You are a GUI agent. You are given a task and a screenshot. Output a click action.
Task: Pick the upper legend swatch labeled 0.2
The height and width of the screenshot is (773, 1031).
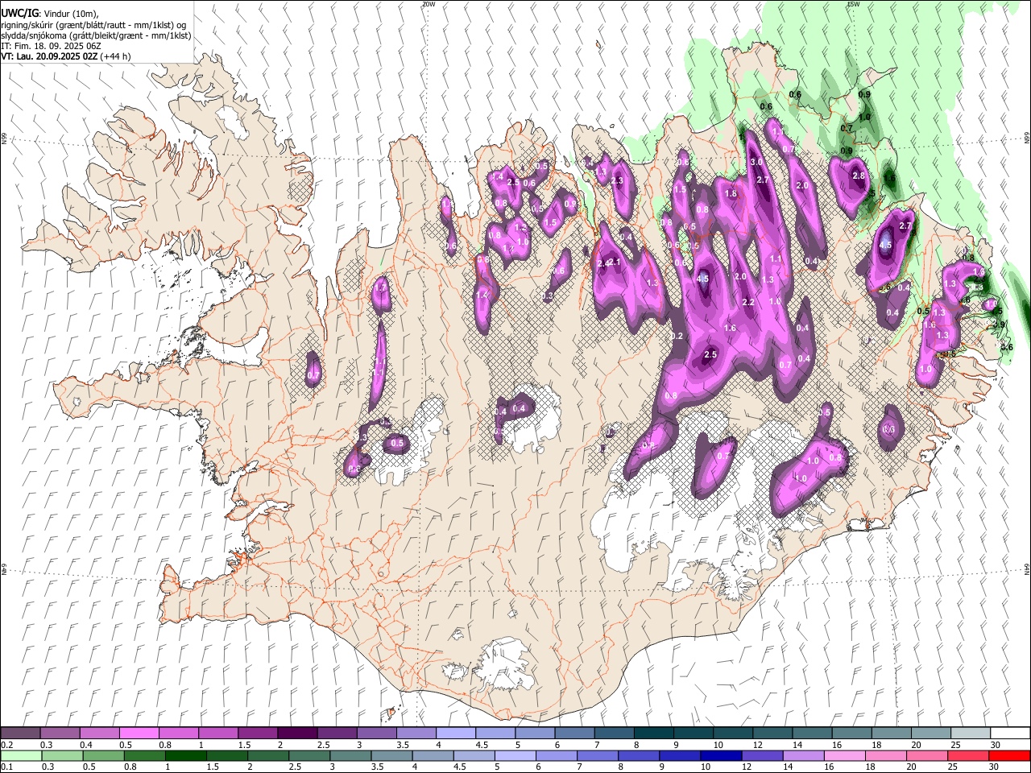pyautogui.click(x=20, y=734)
